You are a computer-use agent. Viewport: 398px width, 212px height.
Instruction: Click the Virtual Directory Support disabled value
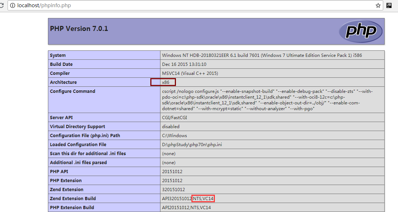[x=171, y=127]
